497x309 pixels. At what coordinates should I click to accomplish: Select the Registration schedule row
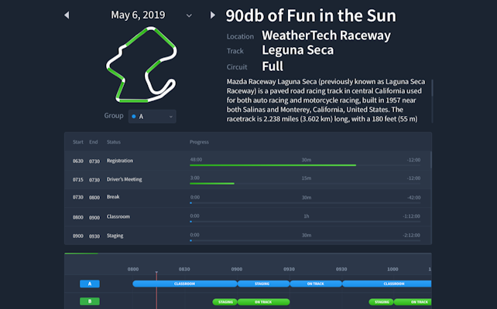247,161
